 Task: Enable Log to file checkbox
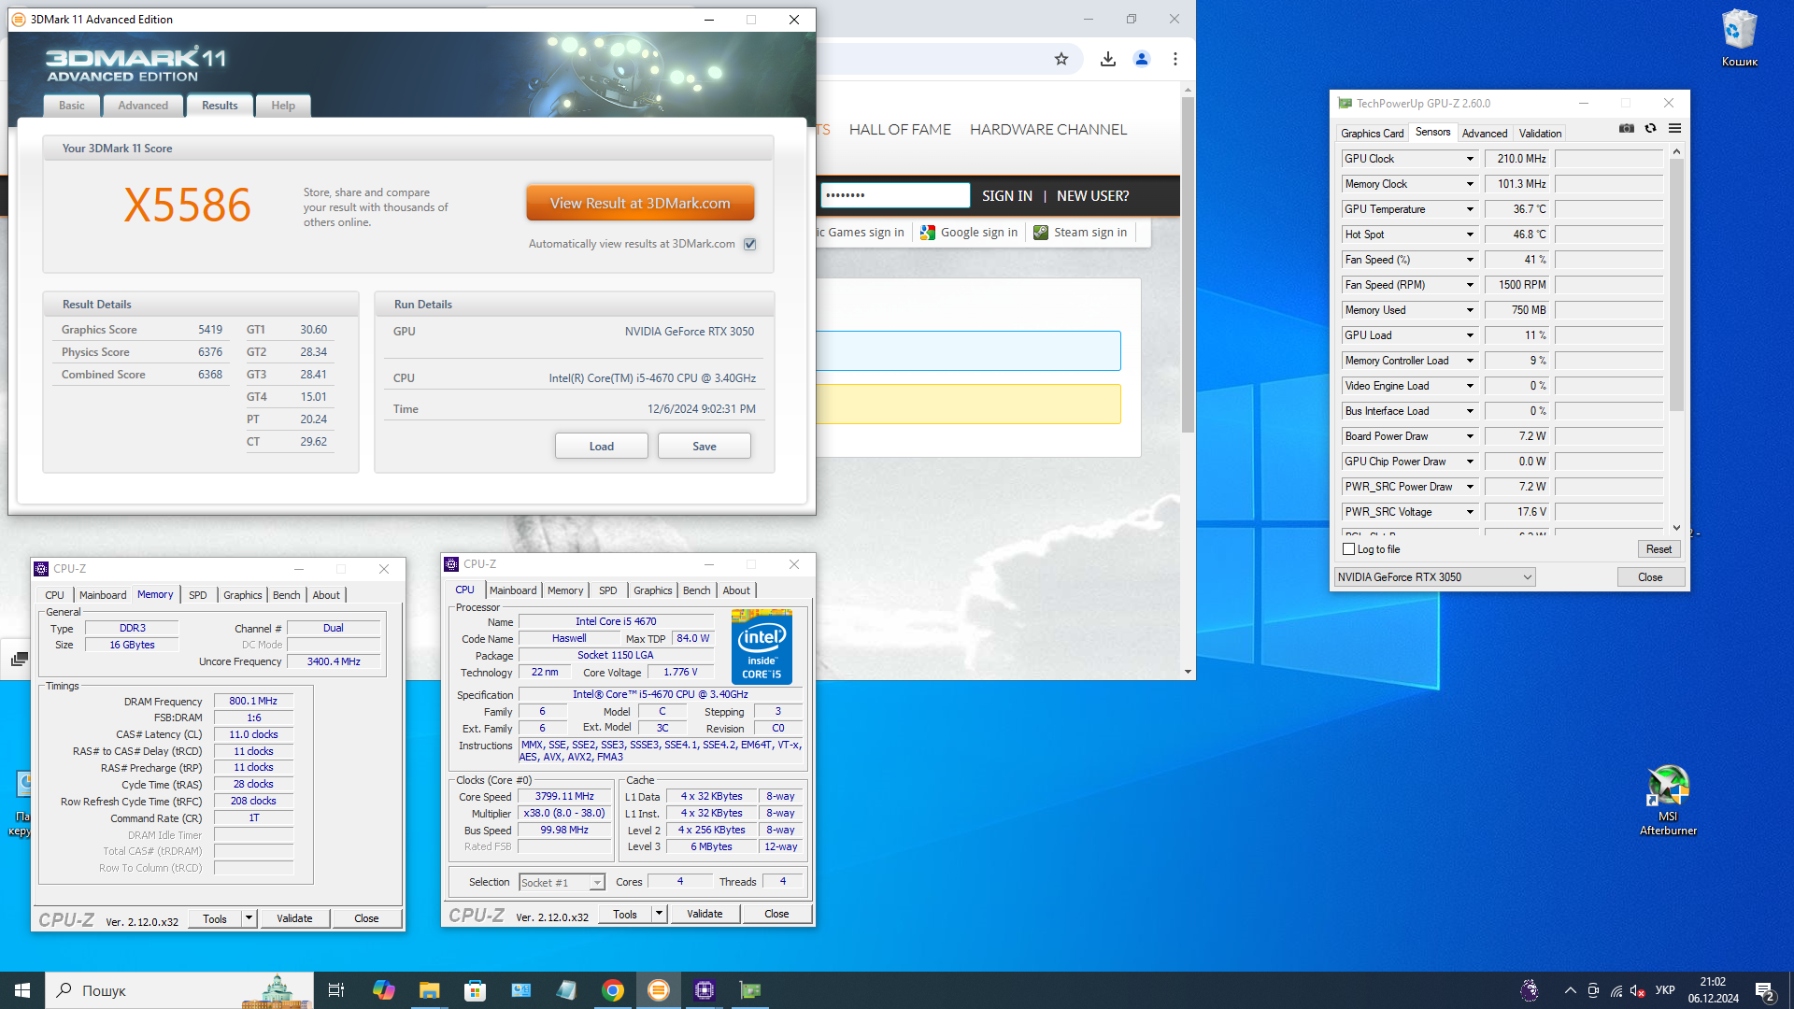(x=1348, y=549)
